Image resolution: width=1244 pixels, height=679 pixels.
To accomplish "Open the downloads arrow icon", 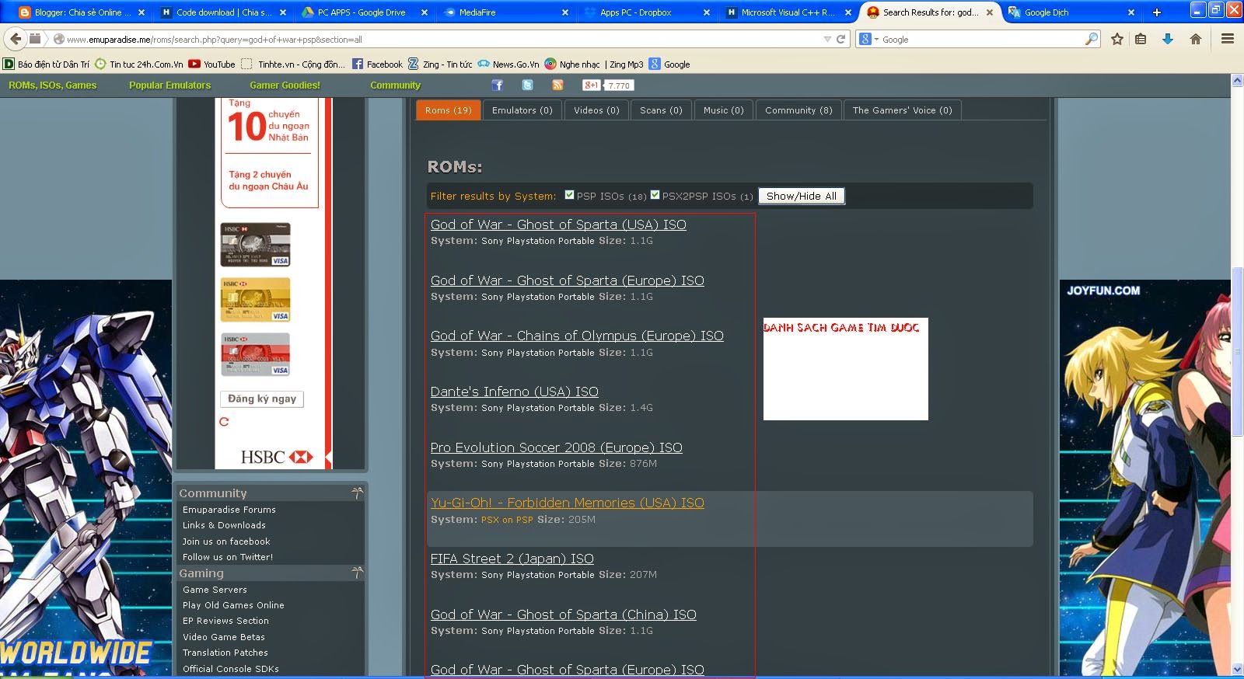I will [1167, 39].
